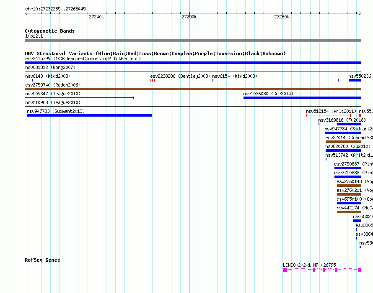Click the right arrowhead on the ruler
Screen dimensions: 373x293
pyautogui.click(x=360, y=13)
